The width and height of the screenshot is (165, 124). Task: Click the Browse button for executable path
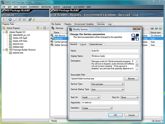click(x=131, y=79)
